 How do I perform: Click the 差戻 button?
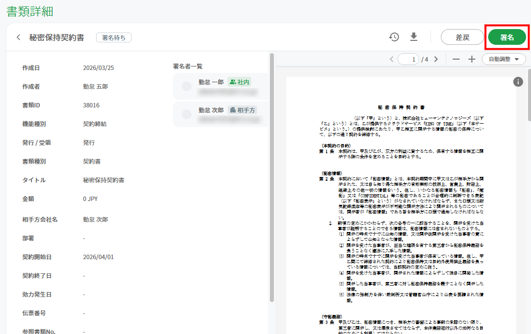coord(462,37)
